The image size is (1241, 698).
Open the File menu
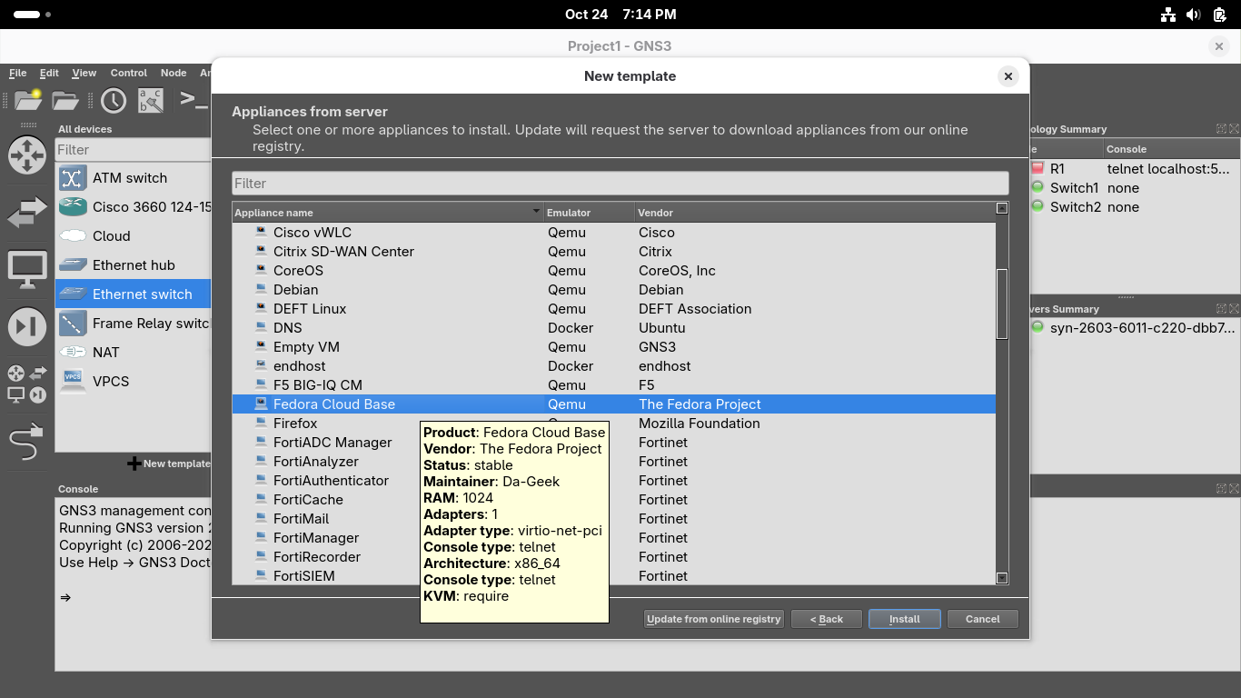(x=18, y=73)
